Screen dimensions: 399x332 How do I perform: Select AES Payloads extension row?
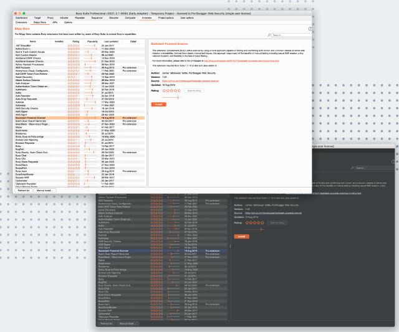pyautogui.click(x=80, y=68)
